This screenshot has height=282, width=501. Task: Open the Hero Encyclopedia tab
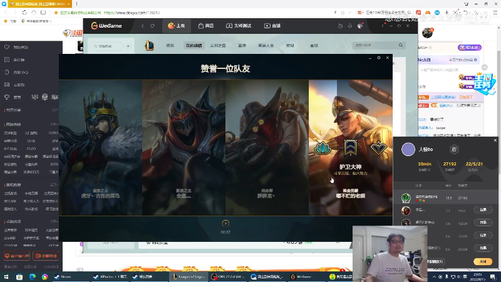tap(266, 45)
